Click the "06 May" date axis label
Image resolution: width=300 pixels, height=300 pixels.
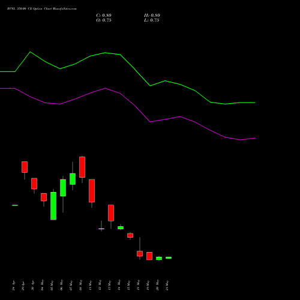pos(62,285)
